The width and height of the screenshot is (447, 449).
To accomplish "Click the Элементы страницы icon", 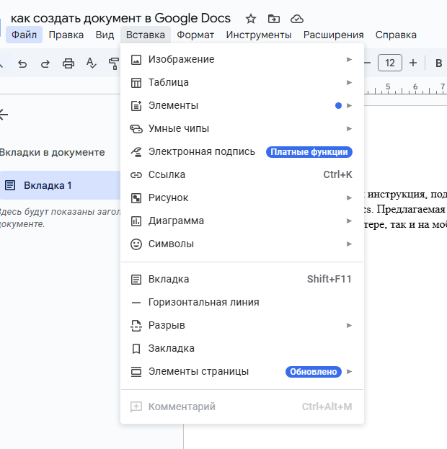I will pyautogui.click(x=136, y=372).
